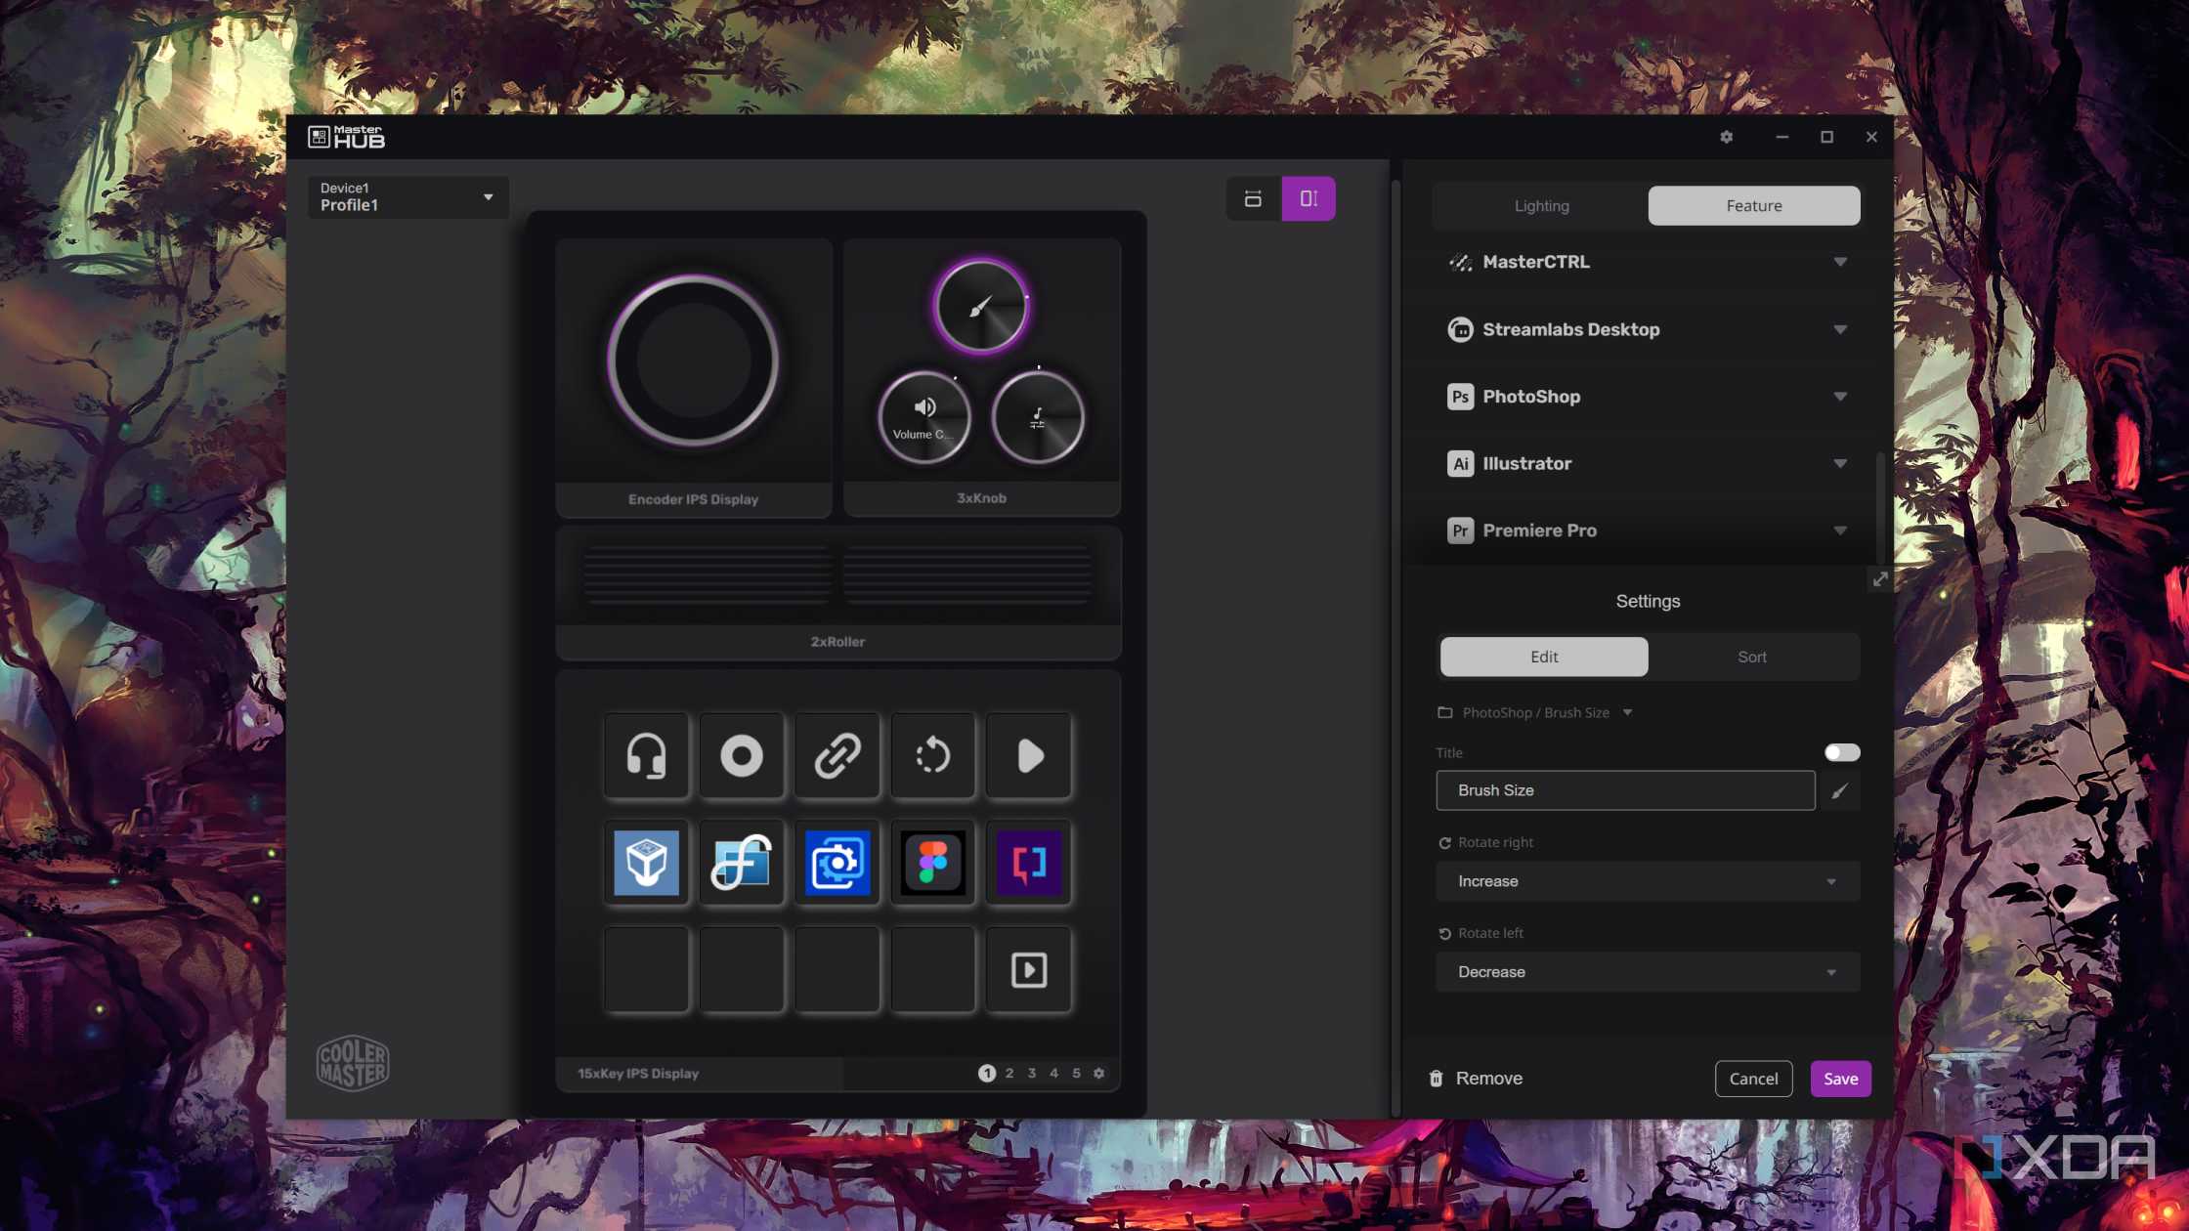Screen dimensions: 2189x1231
Task: Switch to the Feature tab
Action: [x=1753, y=206]
